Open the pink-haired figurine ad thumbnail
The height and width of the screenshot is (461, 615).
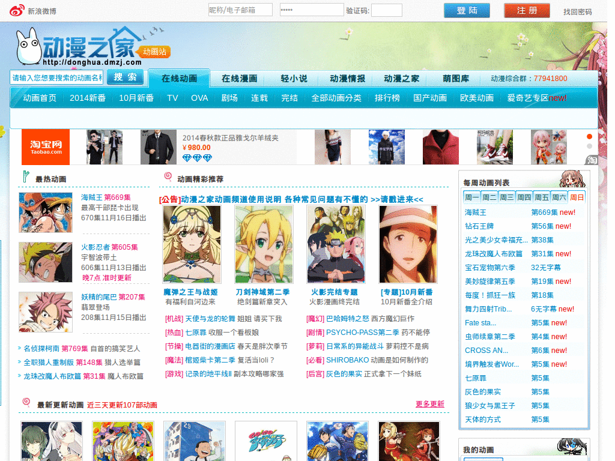point(549,147)
